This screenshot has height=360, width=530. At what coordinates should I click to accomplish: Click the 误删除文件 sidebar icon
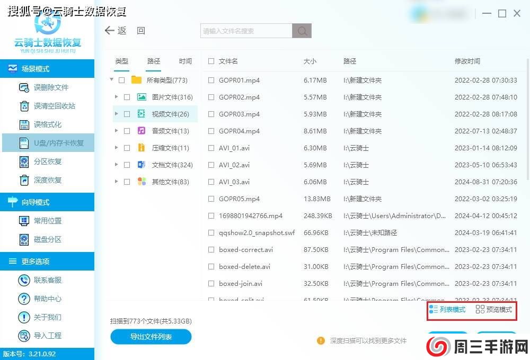[x=24, y=87]
